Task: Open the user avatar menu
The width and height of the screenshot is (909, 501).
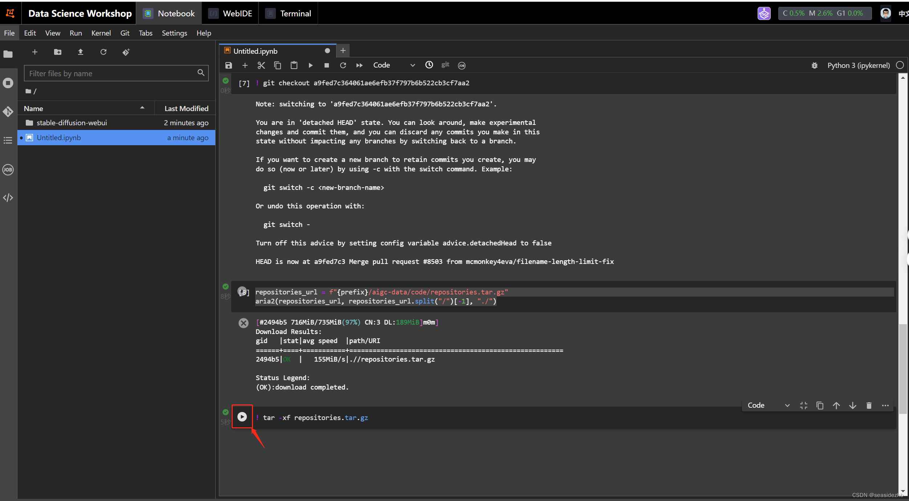Action: tap(886, 13)
